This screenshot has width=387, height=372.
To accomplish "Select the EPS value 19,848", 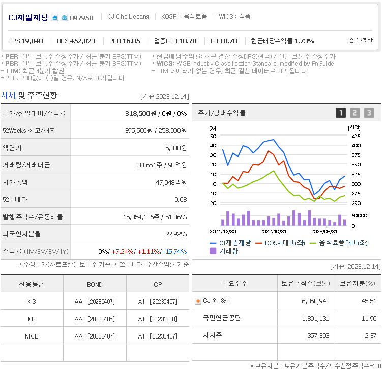I will [x=33, y=41].
